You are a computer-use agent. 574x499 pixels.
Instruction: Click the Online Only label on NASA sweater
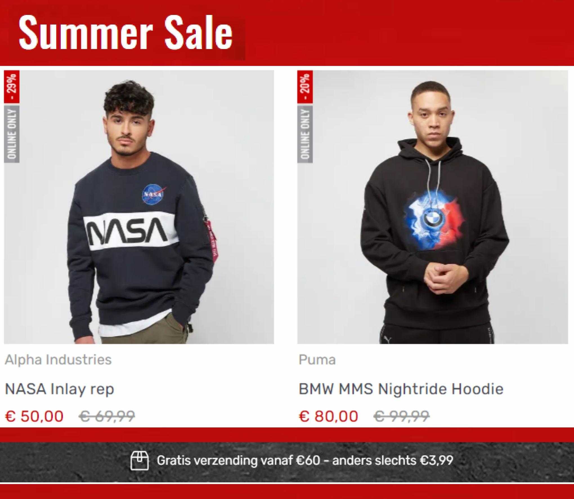pyautogui.click(x=12, y=134)
